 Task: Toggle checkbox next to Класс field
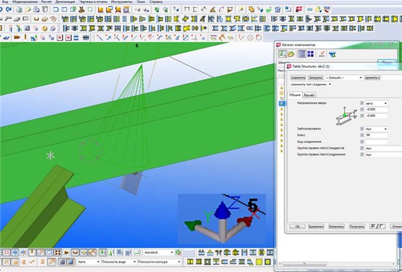pyautogui.click(x=362, y=135)
